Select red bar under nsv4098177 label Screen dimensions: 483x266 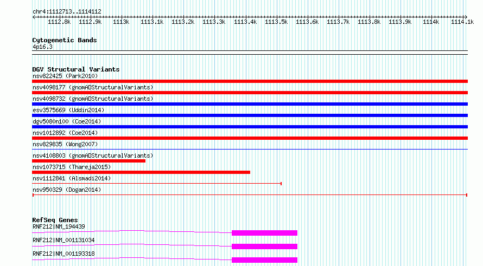pos(250,93)
